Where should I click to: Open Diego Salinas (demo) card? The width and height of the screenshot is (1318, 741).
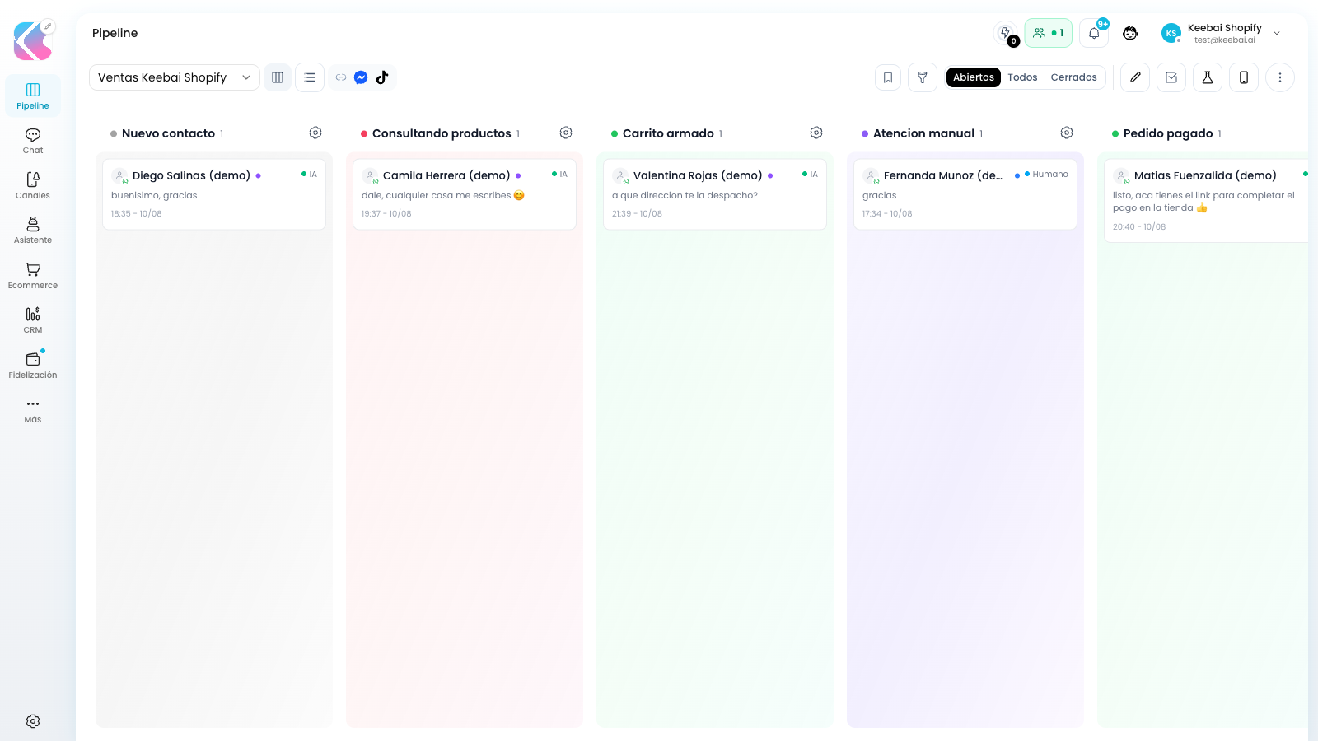[x=214, y=194]
